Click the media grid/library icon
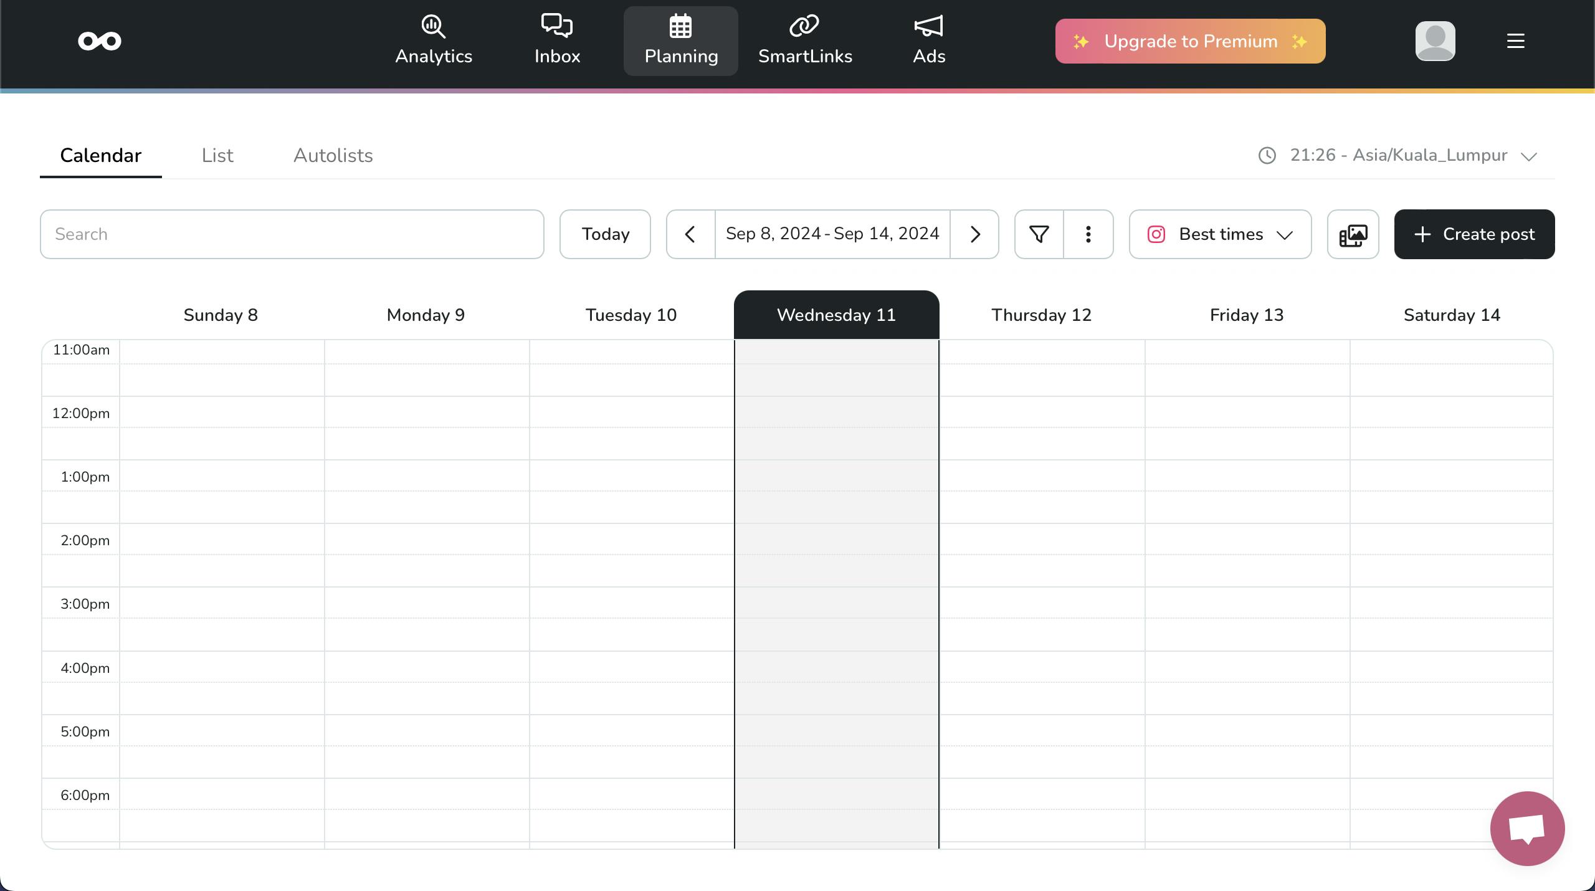The image size is (1595, 891). (x=1353, y=234)
